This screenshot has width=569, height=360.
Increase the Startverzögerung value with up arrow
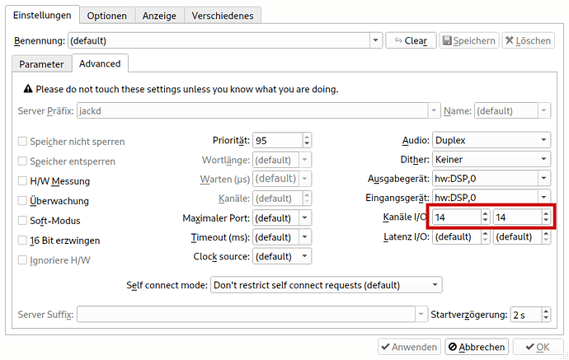click(x=545, y=311)
